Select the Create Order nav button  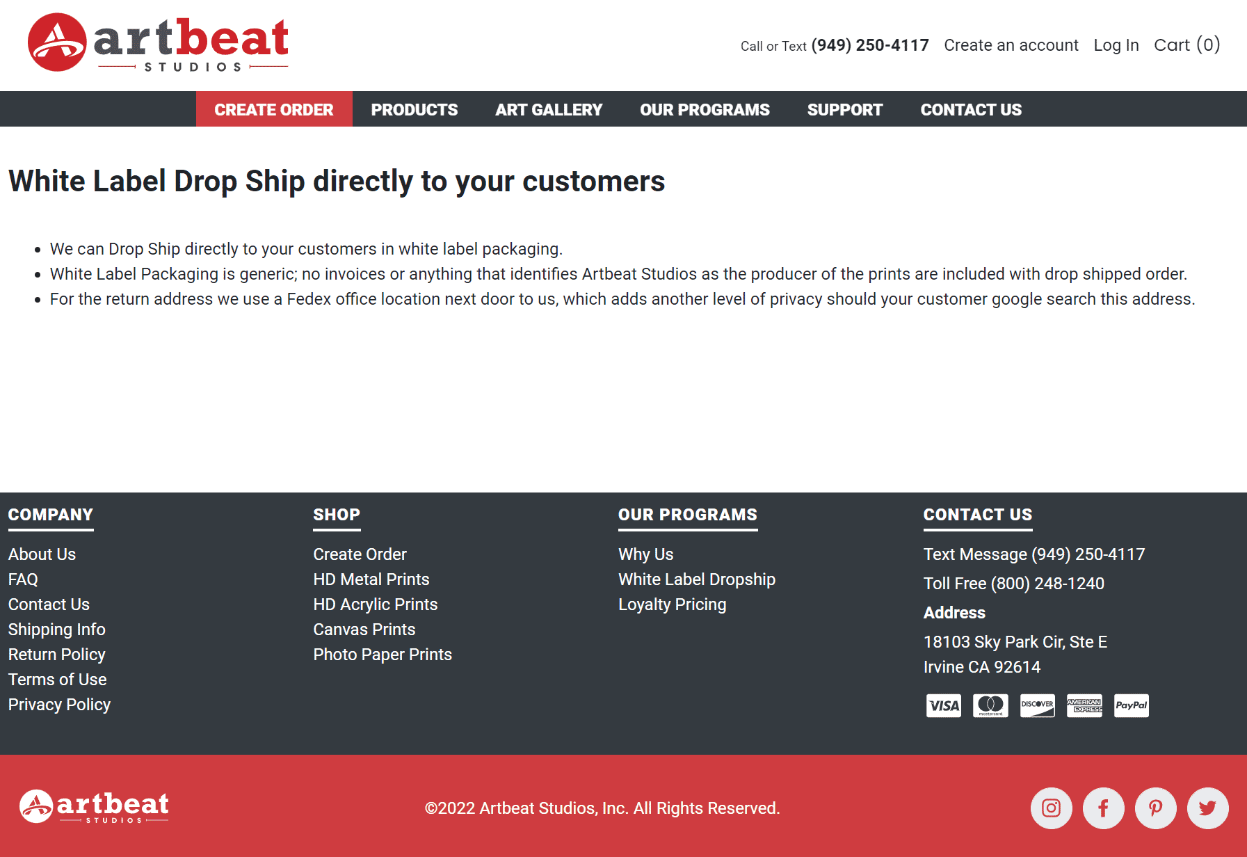pyautogui.click(x=274, y=109)
